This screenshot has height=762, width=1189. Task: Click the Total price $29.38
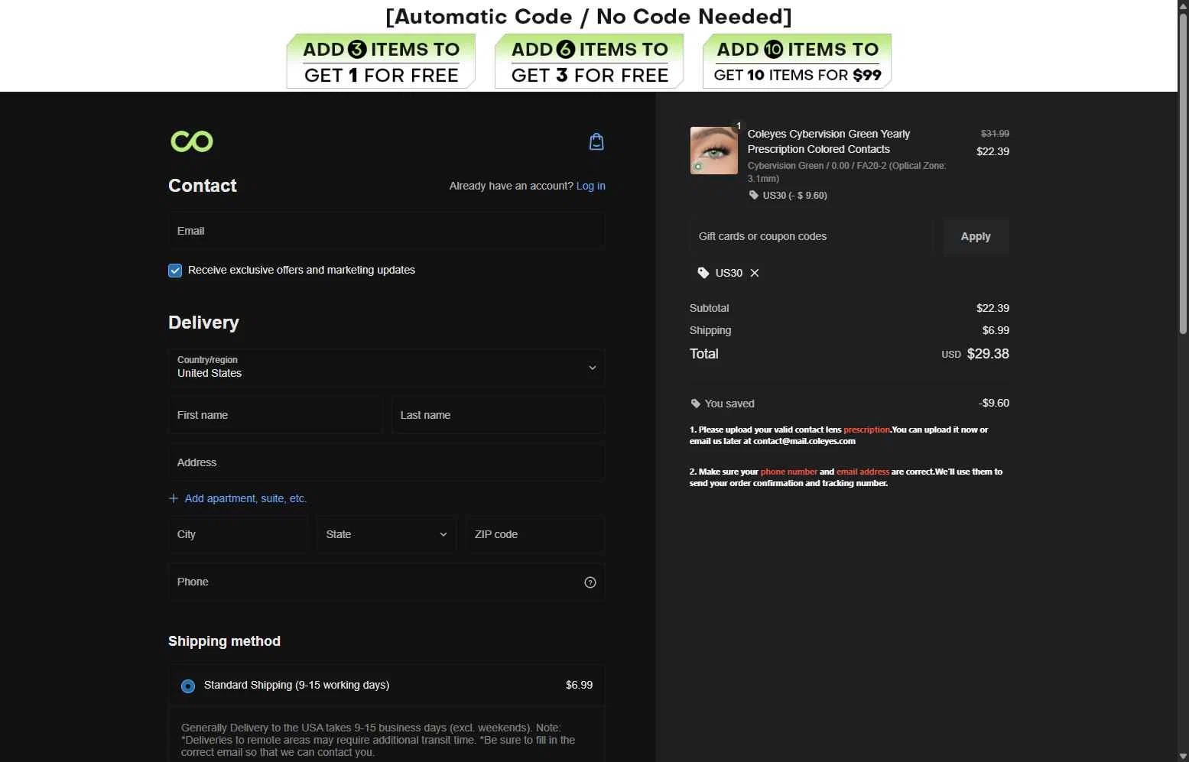[x=988, y=354]
